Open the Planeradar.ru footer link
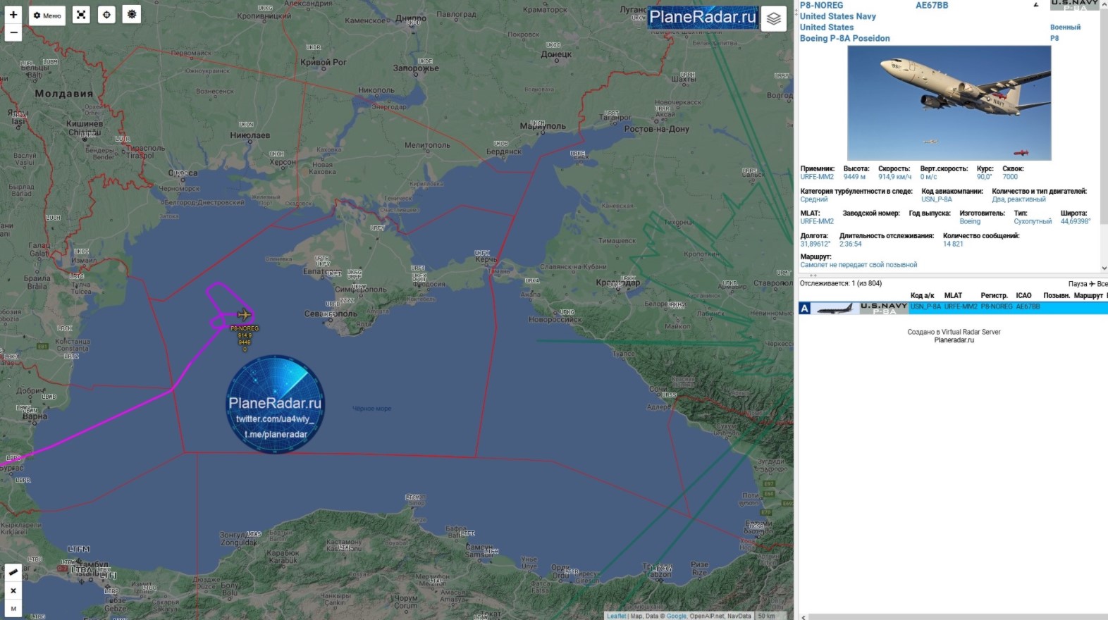Image resolution: width=1108 pixels, height=620 pixels. (954, 340)
